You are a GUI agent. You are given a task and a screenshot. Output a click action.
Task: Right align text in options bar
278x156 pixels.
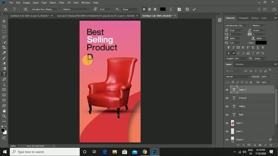point(155,9)
